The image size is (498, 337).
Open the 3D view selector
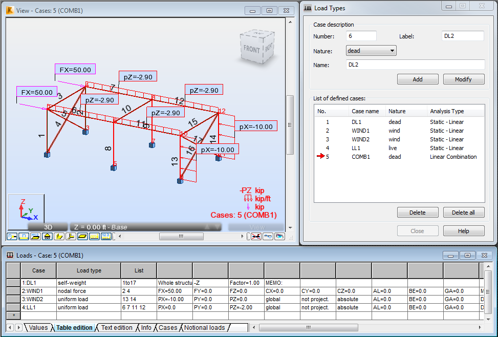coord(49,226)
